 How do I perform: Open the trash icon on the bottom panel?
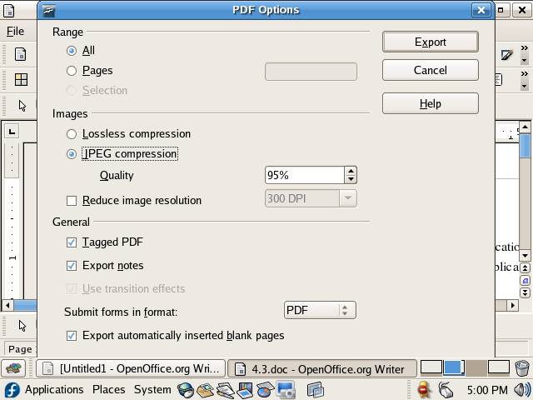[x=521, y=367]
